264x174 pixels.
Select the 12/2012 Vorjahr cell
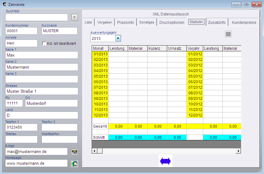[x=195, y=115]
